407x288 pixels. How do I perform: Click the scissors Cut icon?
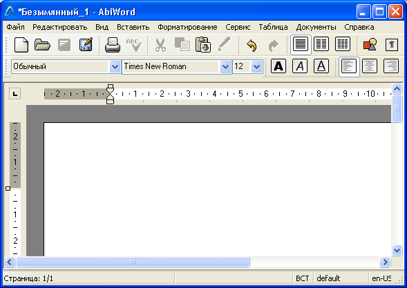pyautogui.click(x=160, y=45)
